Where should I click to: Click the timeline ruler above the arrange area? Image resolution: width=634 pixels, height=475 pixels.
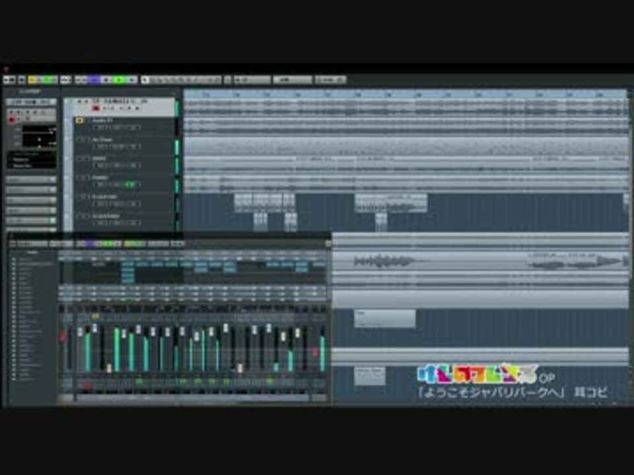405,94
